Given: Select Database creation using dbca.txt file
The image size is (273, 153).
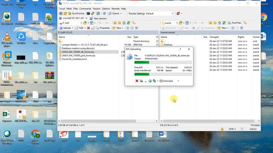Looking at the screenshot, I should point(78,48).
